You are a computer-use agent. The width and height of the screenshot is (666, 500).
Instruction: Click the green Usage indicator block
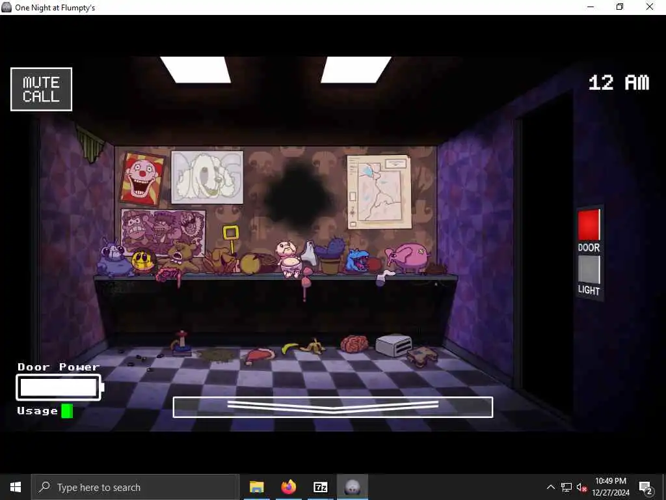click(x=67, y=411)
